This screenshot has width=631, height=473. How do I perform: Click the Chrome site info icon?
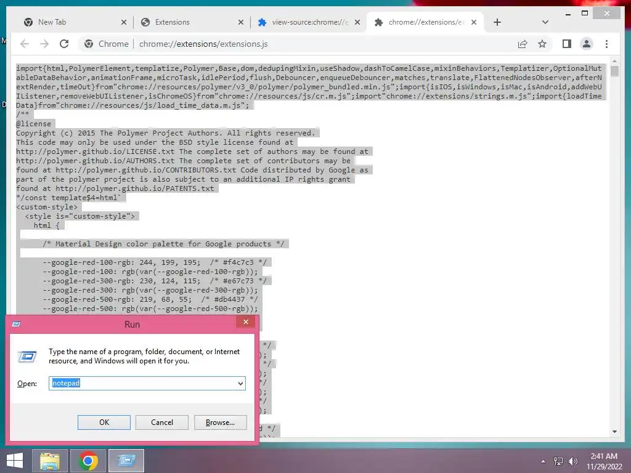point(89,44)
